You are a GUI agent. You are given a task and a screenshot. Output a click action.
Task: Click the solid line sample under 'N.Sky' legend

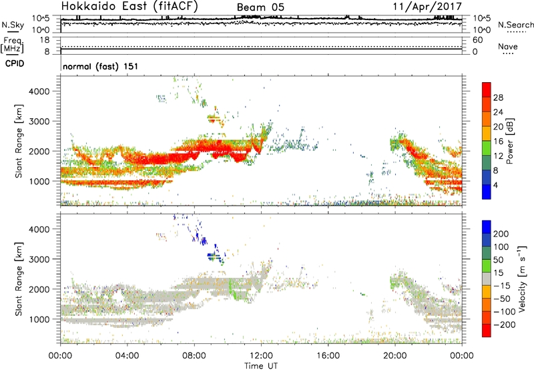13,31
